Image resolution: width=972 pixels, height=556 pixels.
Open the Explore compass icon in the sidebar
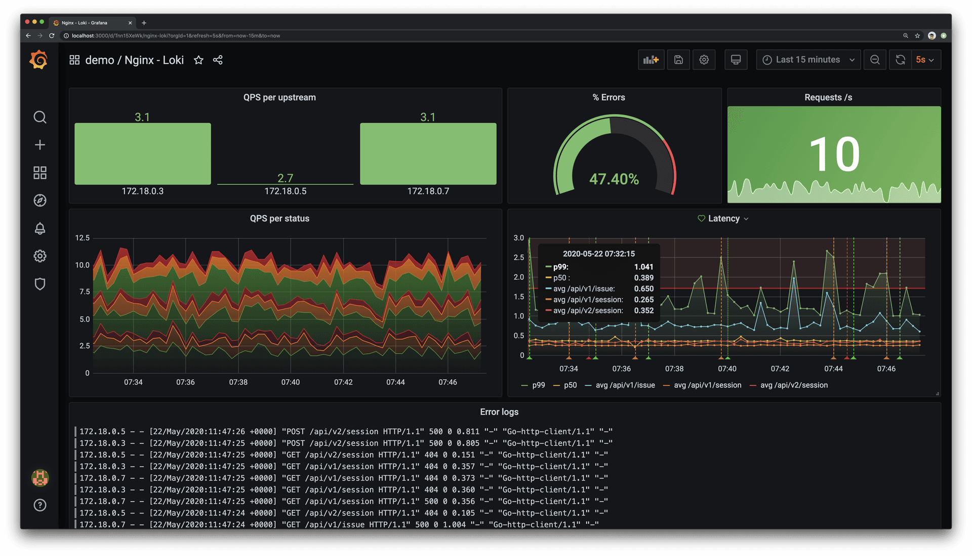[39, 201]
